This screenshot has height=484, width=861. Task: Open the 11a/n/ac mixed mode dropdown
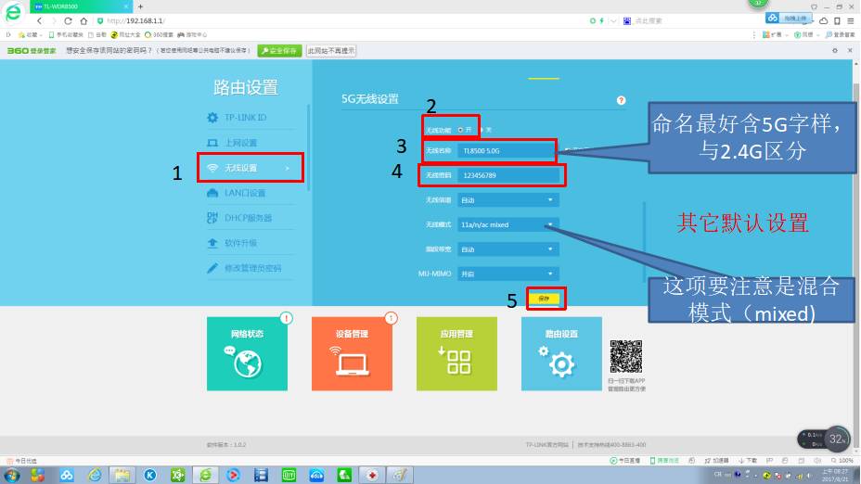pyautogui.click(x=508, y=225)
